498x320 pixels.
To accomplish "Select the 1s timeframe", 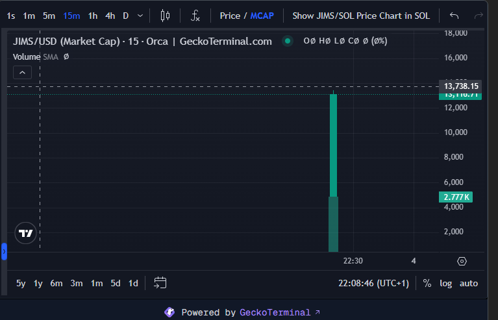I will [x=11, y=16].
